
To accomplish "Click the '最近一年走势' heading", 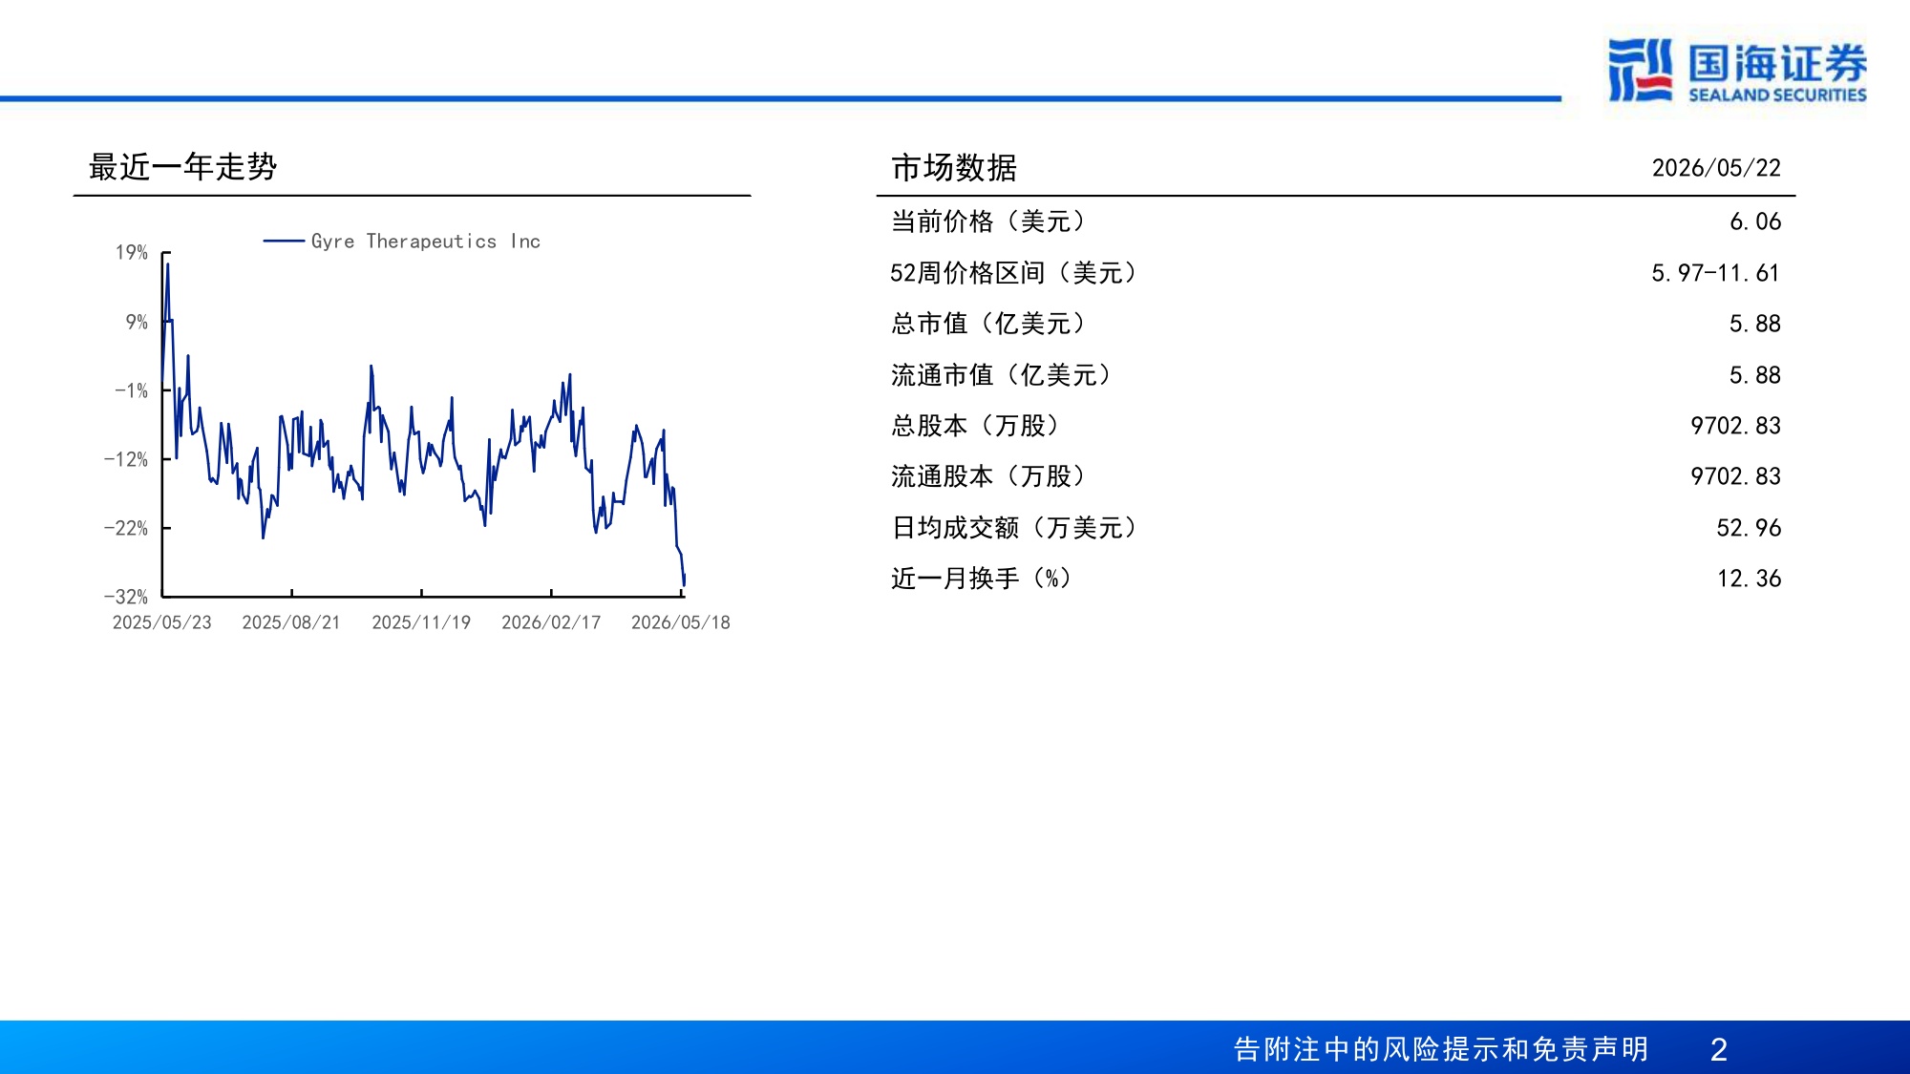I will pyautogui.click(x=182, y=167).
